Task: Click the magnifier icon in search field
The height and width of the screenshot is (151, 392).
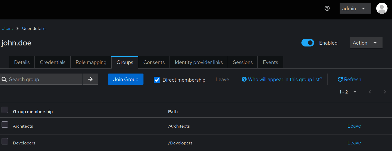Action: coord(4,79)
